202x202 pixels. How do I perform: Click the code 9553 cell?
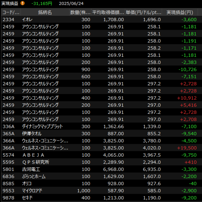[x=8, y=191]
